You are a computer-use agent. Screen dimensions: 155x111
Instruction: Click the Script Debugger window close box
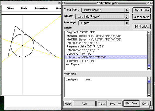[x=64, y=3]
